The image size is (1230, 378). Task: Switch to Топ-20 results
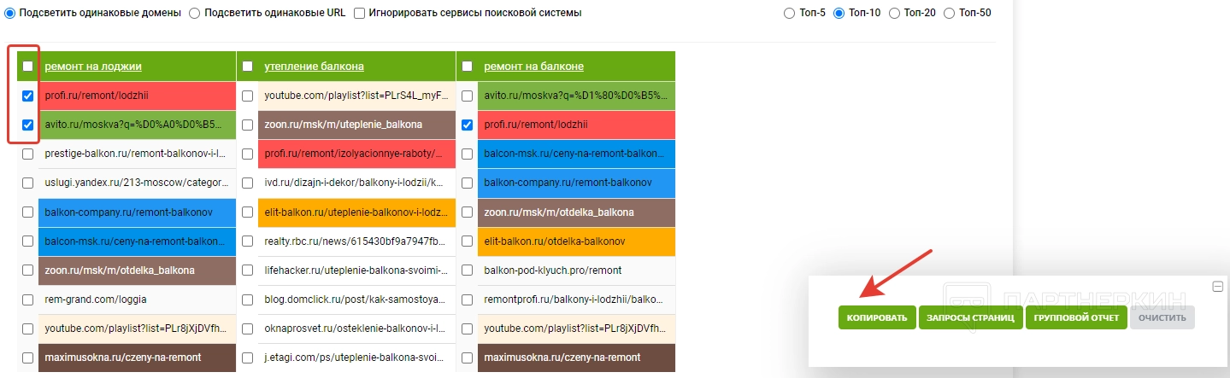(x=894, y=13)
